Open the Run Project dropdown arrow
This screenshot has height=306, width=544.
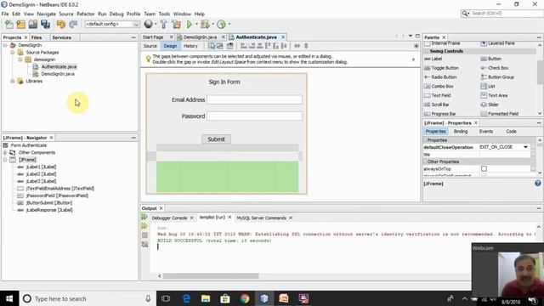click(x=196, y=25)
